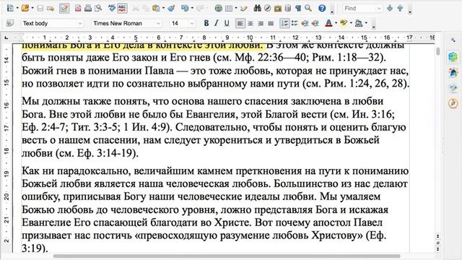The height and width of the screenshot is (260, 462).
Task: Open sidebar Styles and Formatting panel
Action: point(453,72)
